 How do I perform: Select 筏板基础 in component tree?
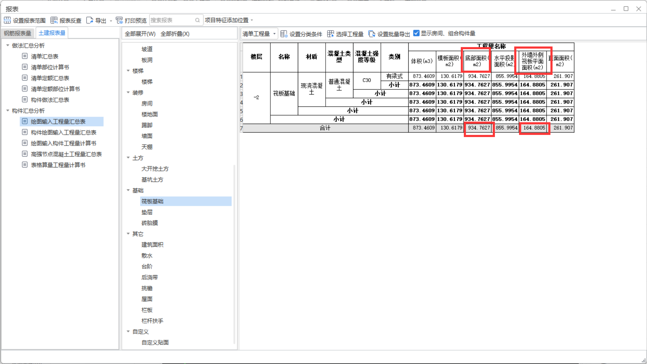[x=186, y=201]
